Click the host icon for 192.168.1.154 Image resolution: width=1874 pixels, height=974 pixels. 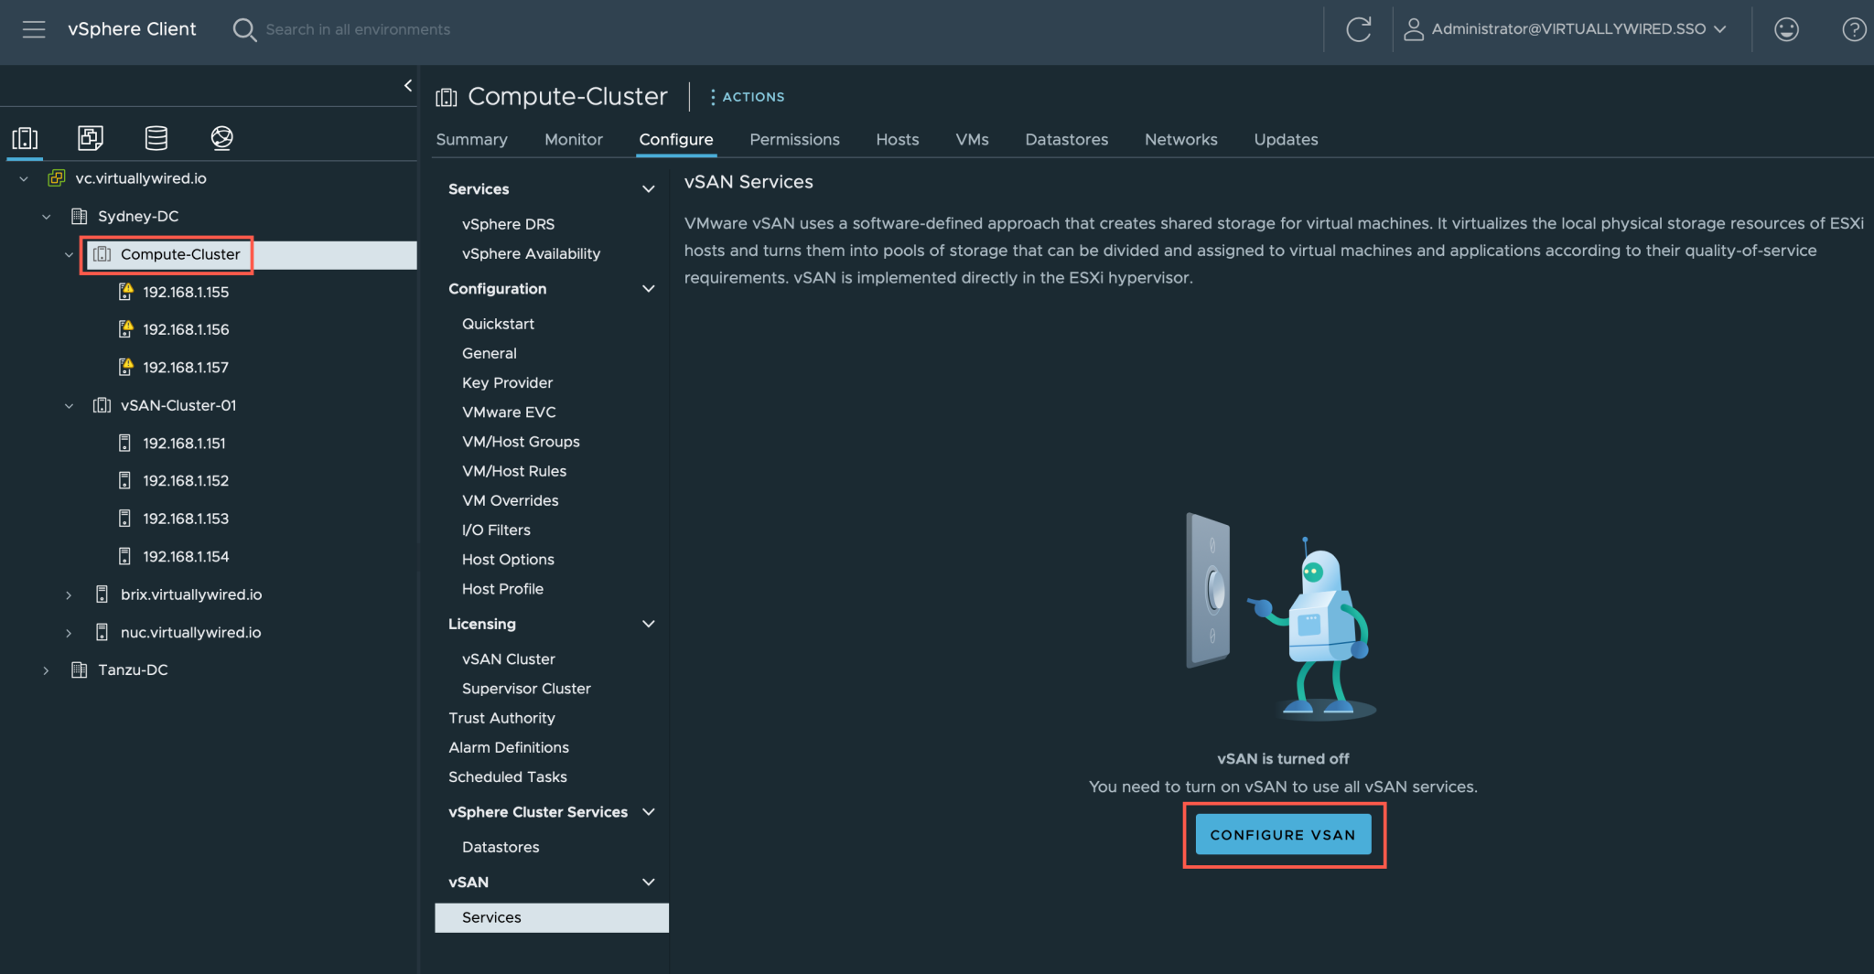(124, 556)
